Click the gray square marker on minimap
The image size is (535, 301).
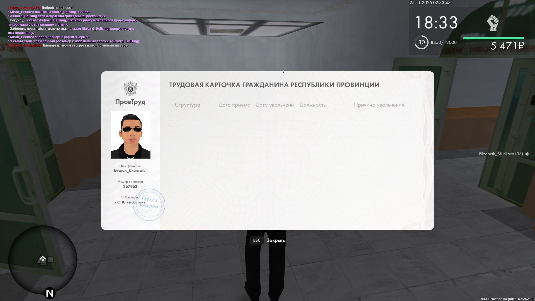click(x=50, y=259)
